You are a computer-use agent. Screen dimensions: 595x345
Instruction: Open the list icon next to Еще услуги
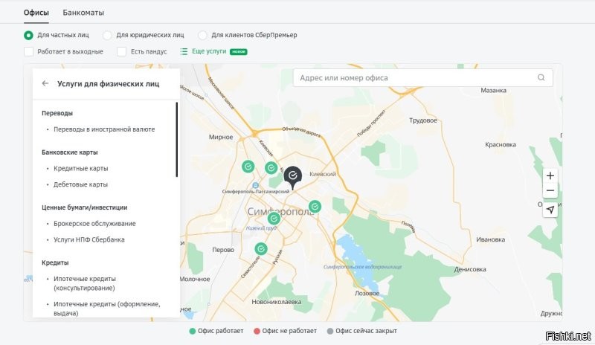pyautogui.click(x=184, y=51)
